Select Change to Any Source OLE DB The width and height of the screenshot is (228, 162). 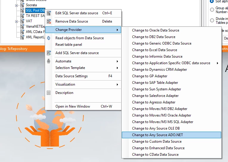point(171,128)
